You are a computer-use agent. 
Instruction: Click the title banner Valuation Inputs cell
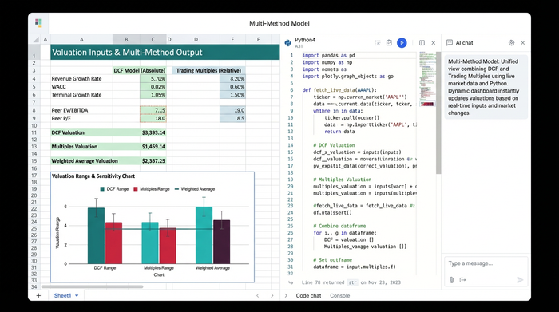coord(165,53)
